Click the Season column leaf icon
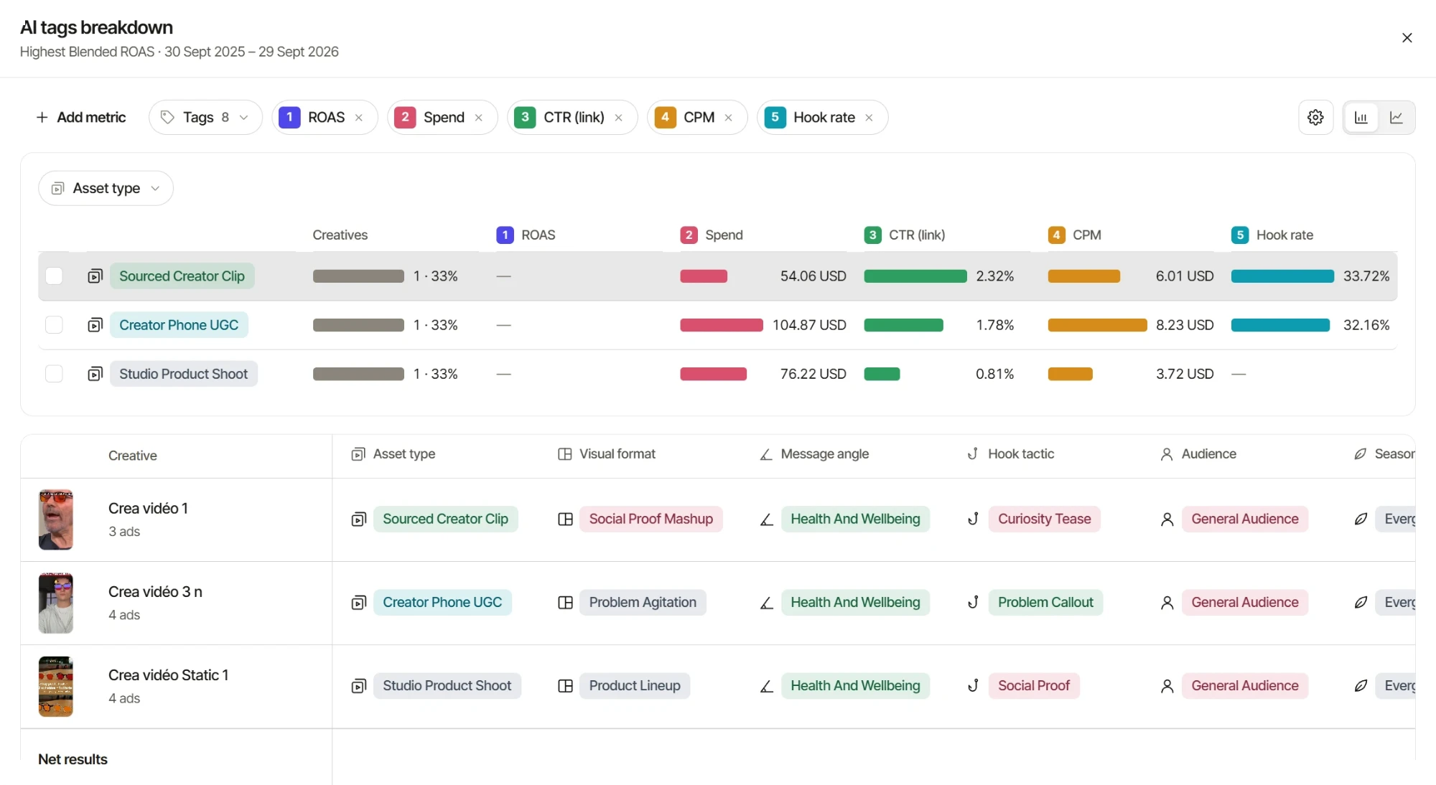1436x785 pixels. pyautogui.click(x=1360, y=454)
